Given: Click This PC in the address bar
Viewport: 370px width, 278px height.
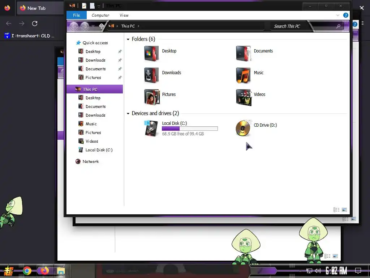Looking at the screenshot, I should (128, 26).
